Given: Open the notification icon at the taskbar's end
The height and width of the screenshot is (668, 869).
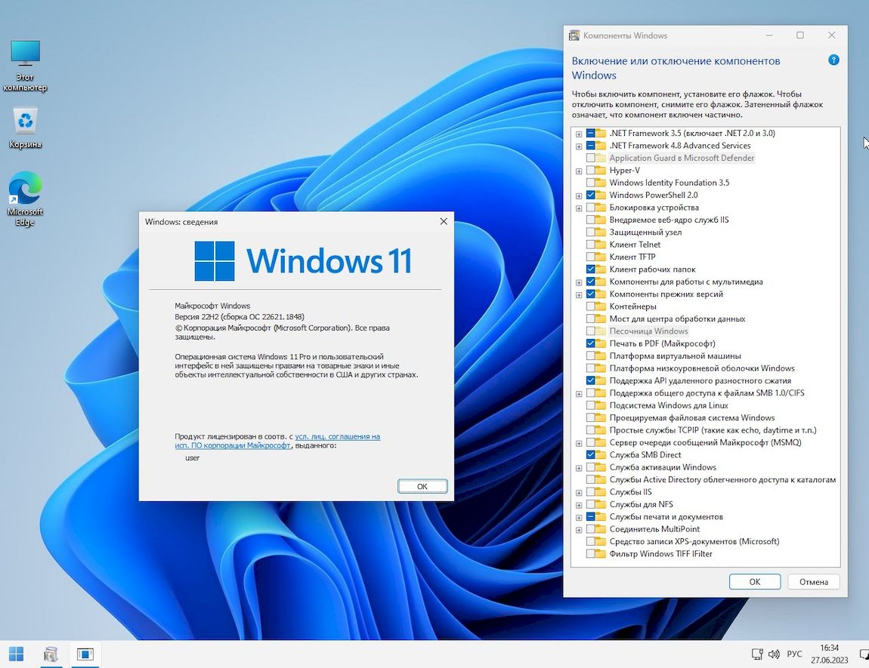Looking at the screenshot, I should pyautogui.click(x=864, y=654).
